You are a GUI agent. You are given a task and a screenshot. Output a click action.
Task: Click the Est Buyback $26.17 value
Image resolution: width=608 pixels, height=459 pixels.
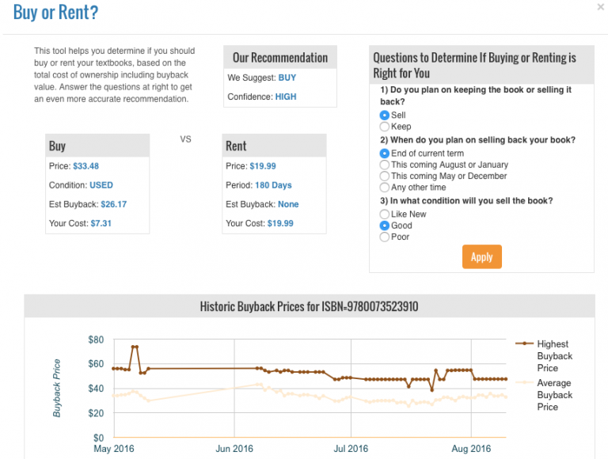tap(111, 204)
